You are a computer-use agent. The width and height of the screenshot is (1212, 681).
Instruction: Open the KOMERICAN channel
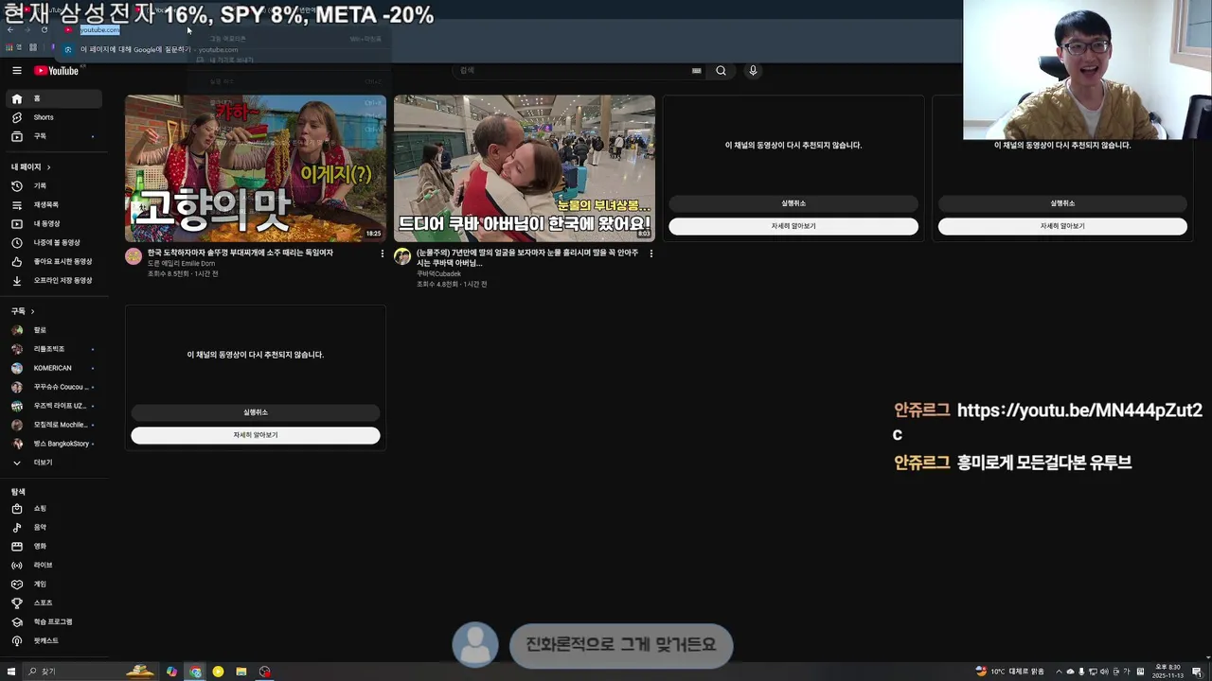pos(53,368)
